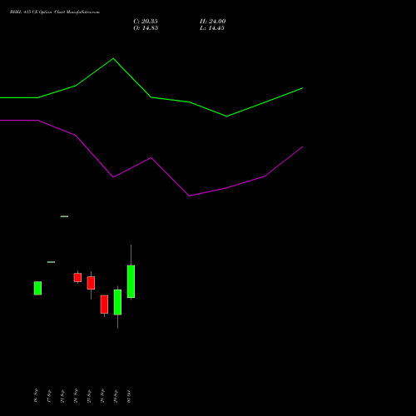Select the flat 17 Sep candle dash
Viewport: 416px width, 416px height.
pos(51,262)
